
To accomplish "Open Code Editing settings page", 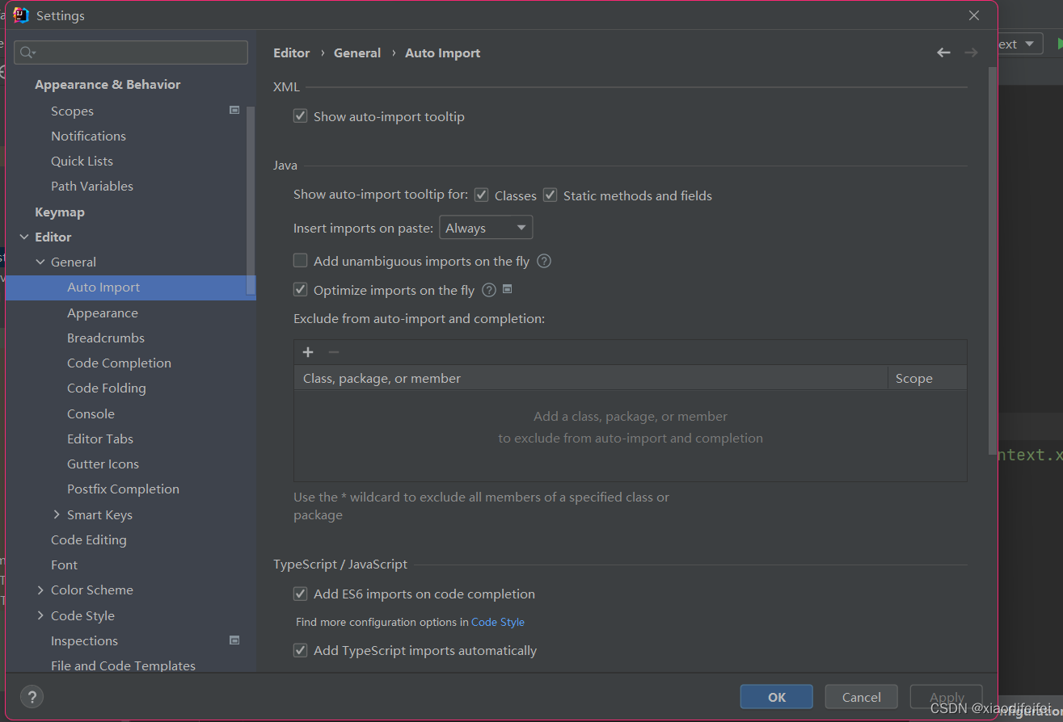I will (89, 539).
